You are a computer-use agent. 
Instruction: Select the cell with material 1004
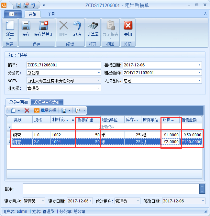coord(63,142)
